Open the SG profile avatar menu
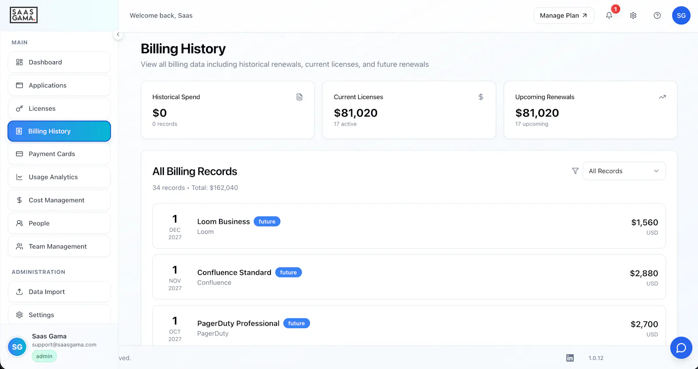698x369 pixels. [681, 16]
